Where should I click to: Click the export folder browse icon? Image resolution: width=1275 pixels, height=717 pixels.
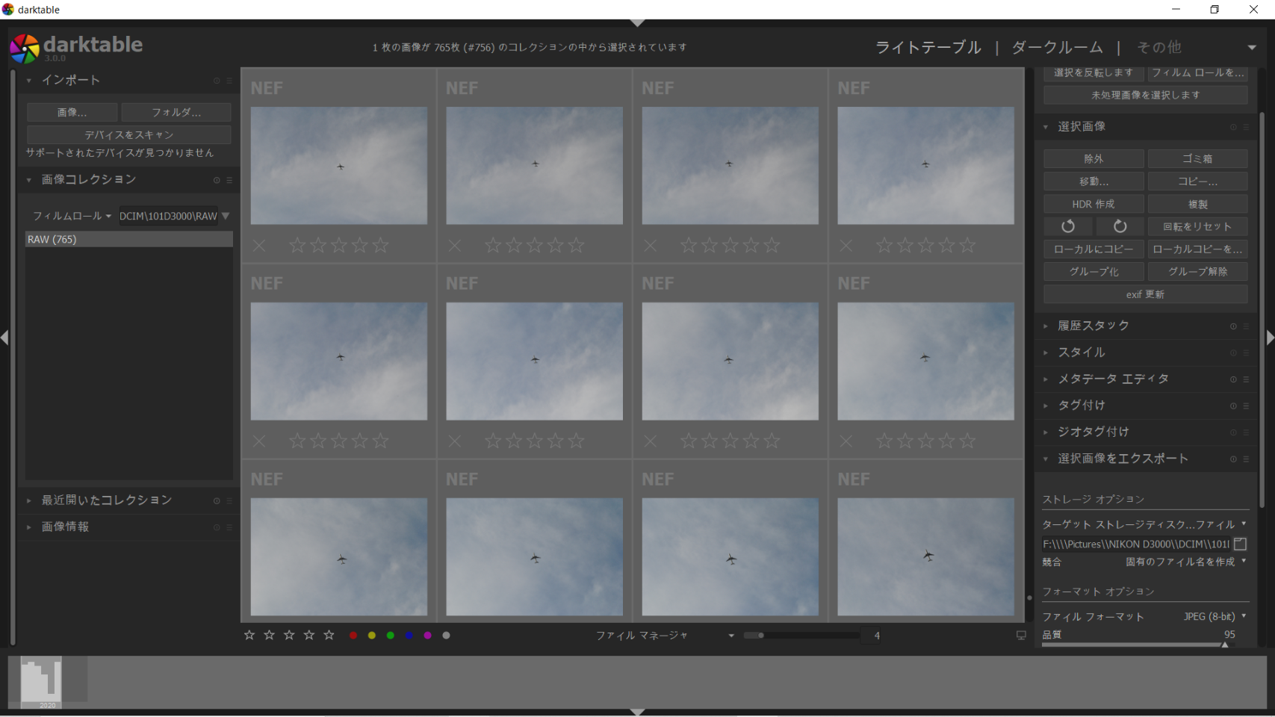(x=1240, y=544)
